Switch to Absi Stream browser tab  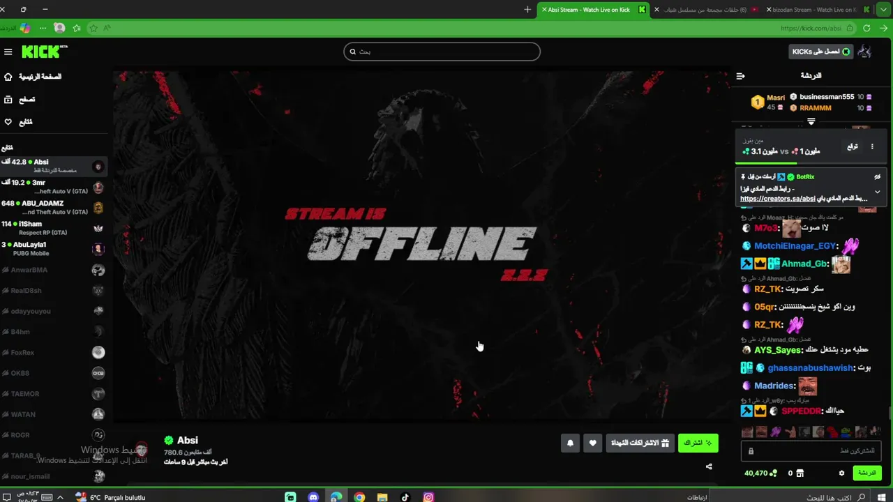593,10
